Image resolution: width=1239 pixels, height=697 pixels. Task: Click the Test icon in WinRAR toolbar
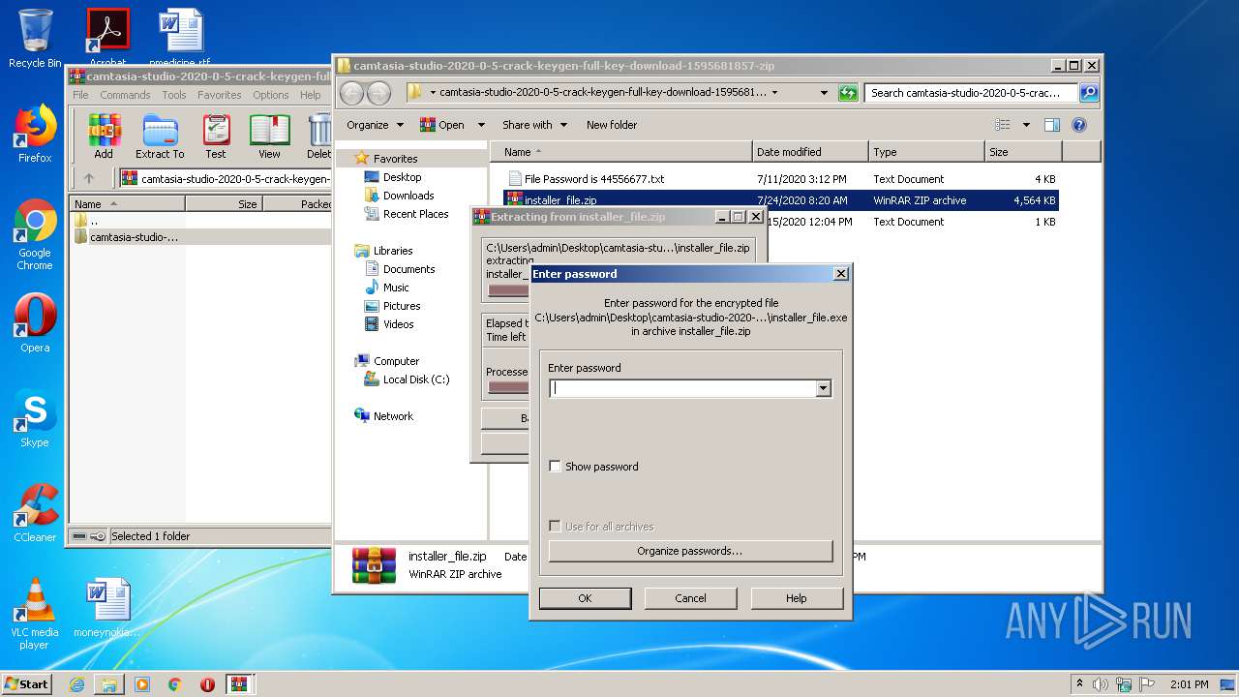[x=216, y=136]
